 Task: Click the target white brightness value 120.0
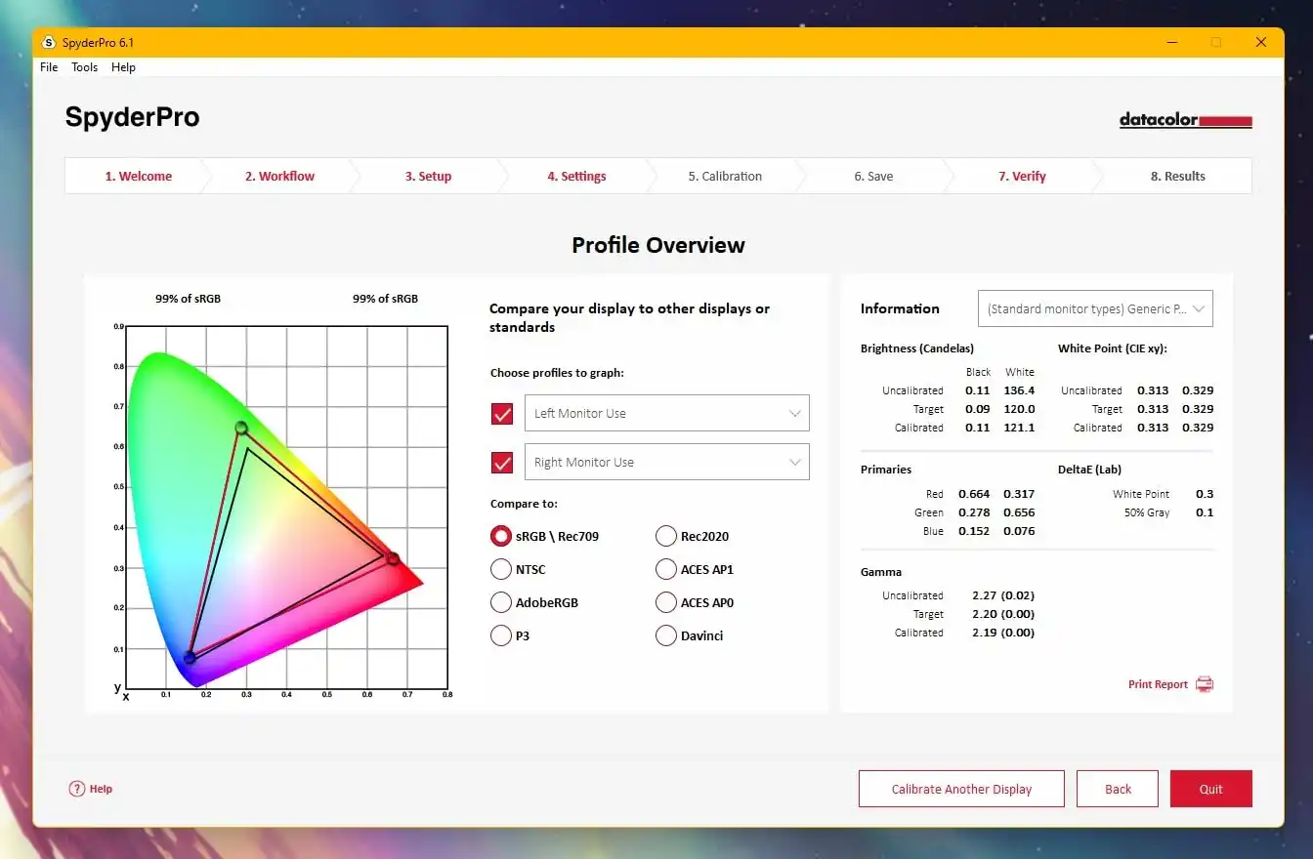[x=1019, y=409]
